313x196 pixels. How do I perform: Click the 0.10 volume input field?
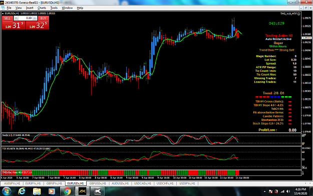(x=26, y=18)
